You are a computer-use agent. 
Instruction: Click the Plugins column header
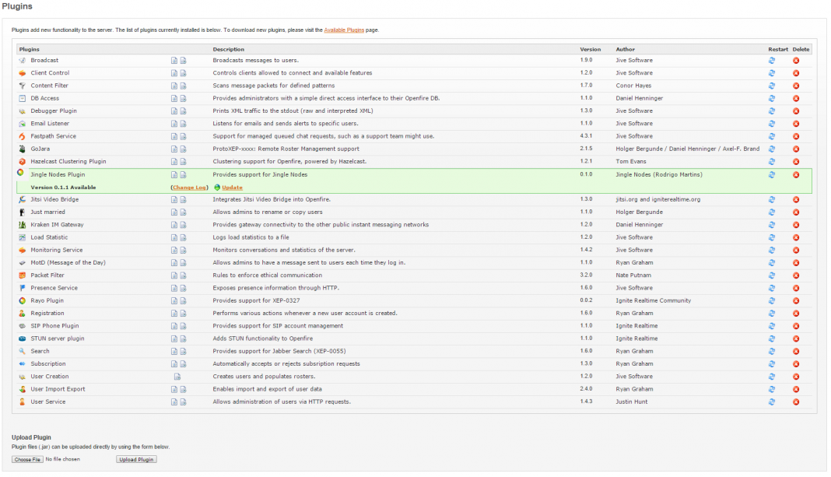29,49
